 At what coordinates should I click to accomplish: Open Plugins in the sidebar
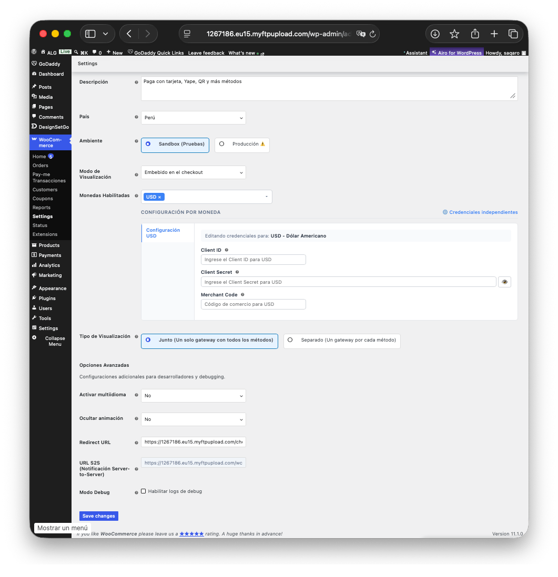(x=47, y=298)
